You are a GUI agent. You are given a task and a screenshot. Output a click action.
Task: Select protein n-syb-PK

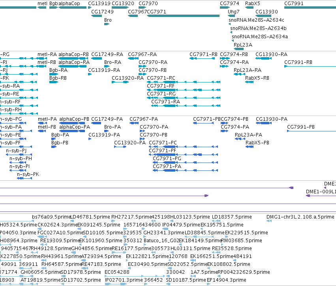(24, 179)
